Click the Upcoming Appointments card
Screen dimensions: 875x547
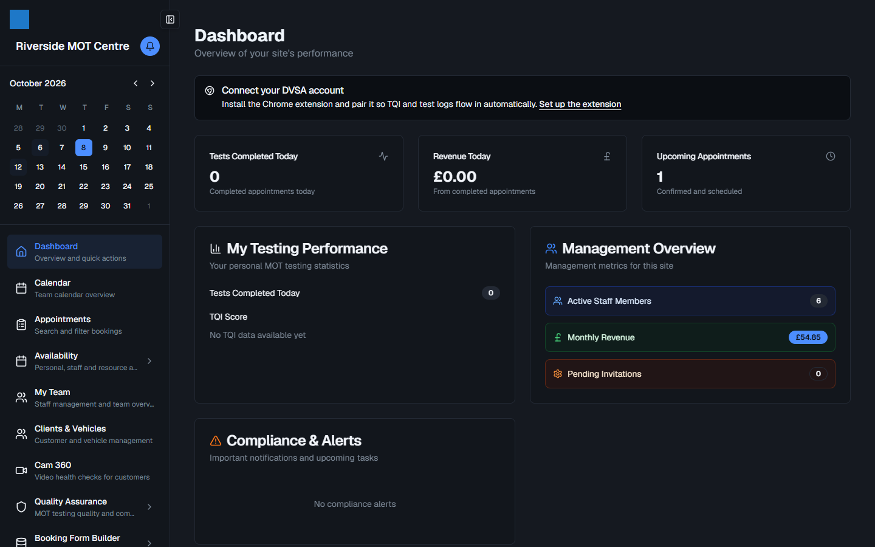(746, 173)
